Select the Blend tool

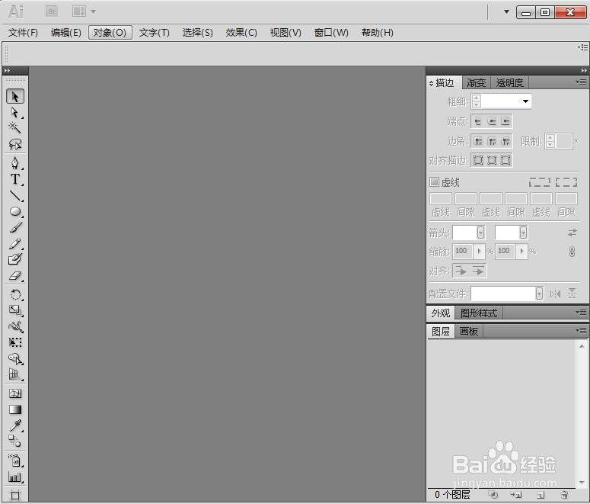point(15,441)
